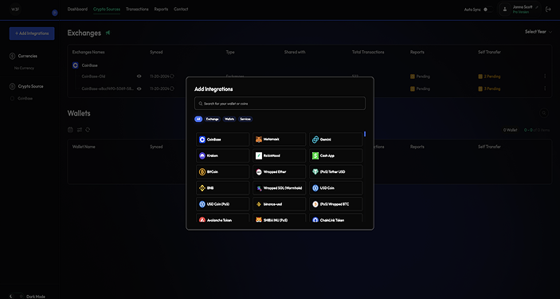Screen dimensions: 560x299
Task: Choose the CoinBase integration card
Action: click(x=222, y=140)
